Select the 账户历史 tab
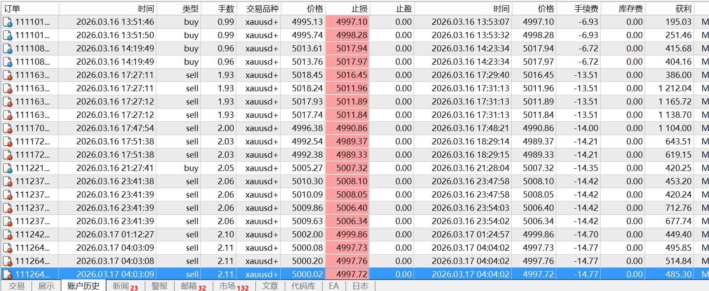709x291 pixels. click(84, 286)
